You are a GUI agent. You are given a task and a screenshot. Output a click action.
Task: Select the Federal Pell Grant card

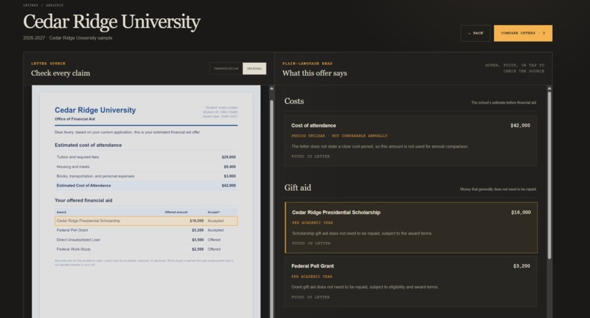point(411,281)
